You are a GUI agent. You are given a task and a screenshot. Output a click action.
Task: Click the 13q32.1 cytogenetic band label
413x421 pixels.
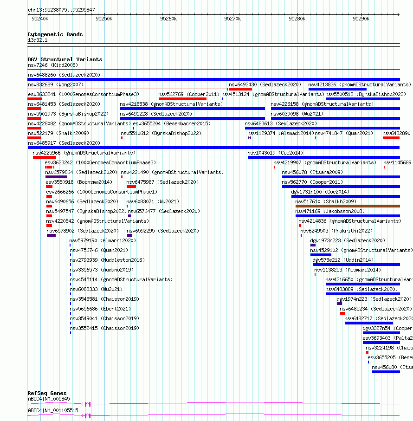point(38,40)
